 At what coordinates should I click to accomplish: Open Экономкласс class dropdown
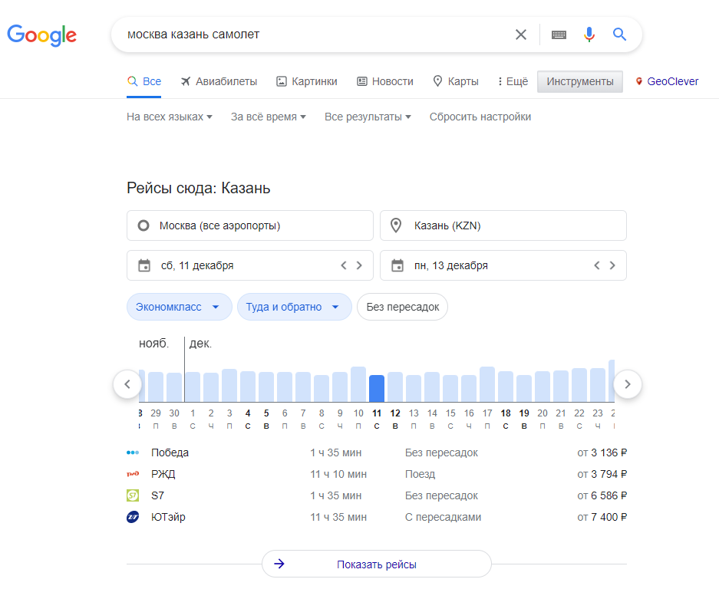(x=180, y=307)
